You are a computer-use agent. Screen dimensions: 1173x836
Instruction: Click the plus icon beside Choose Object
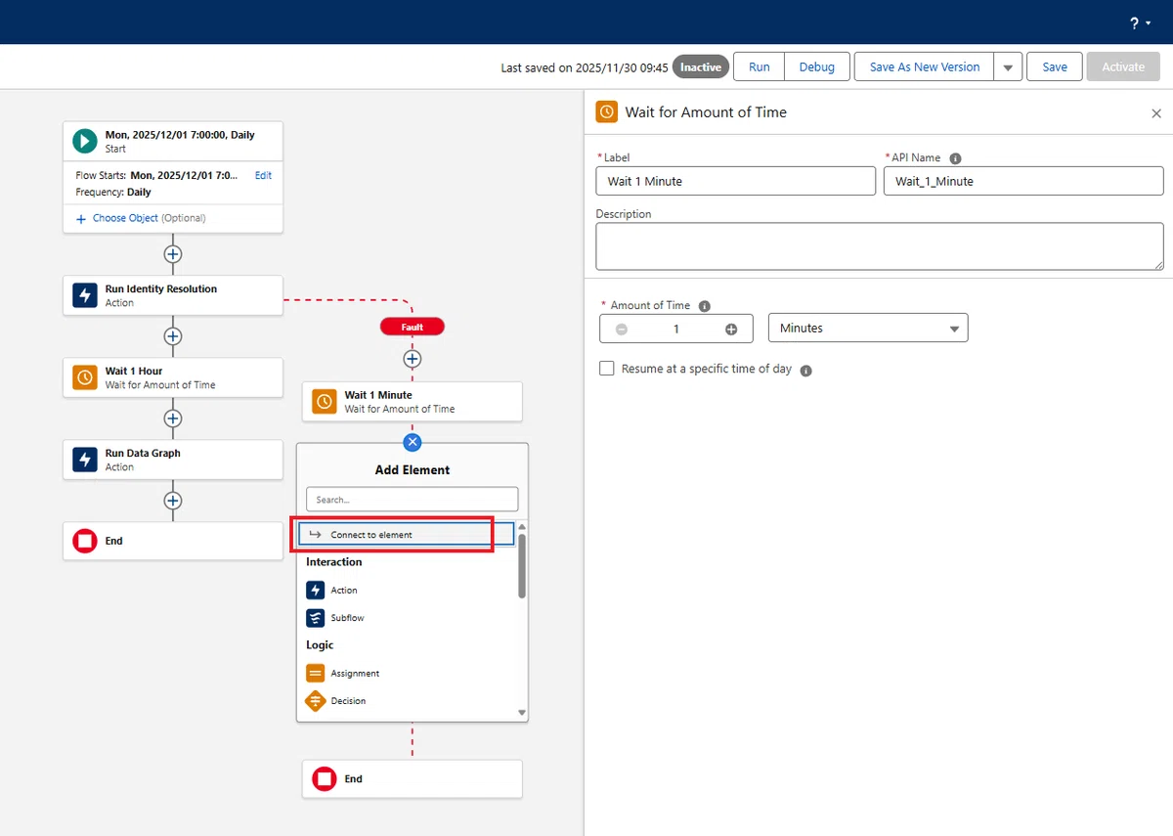pos(81,219)
